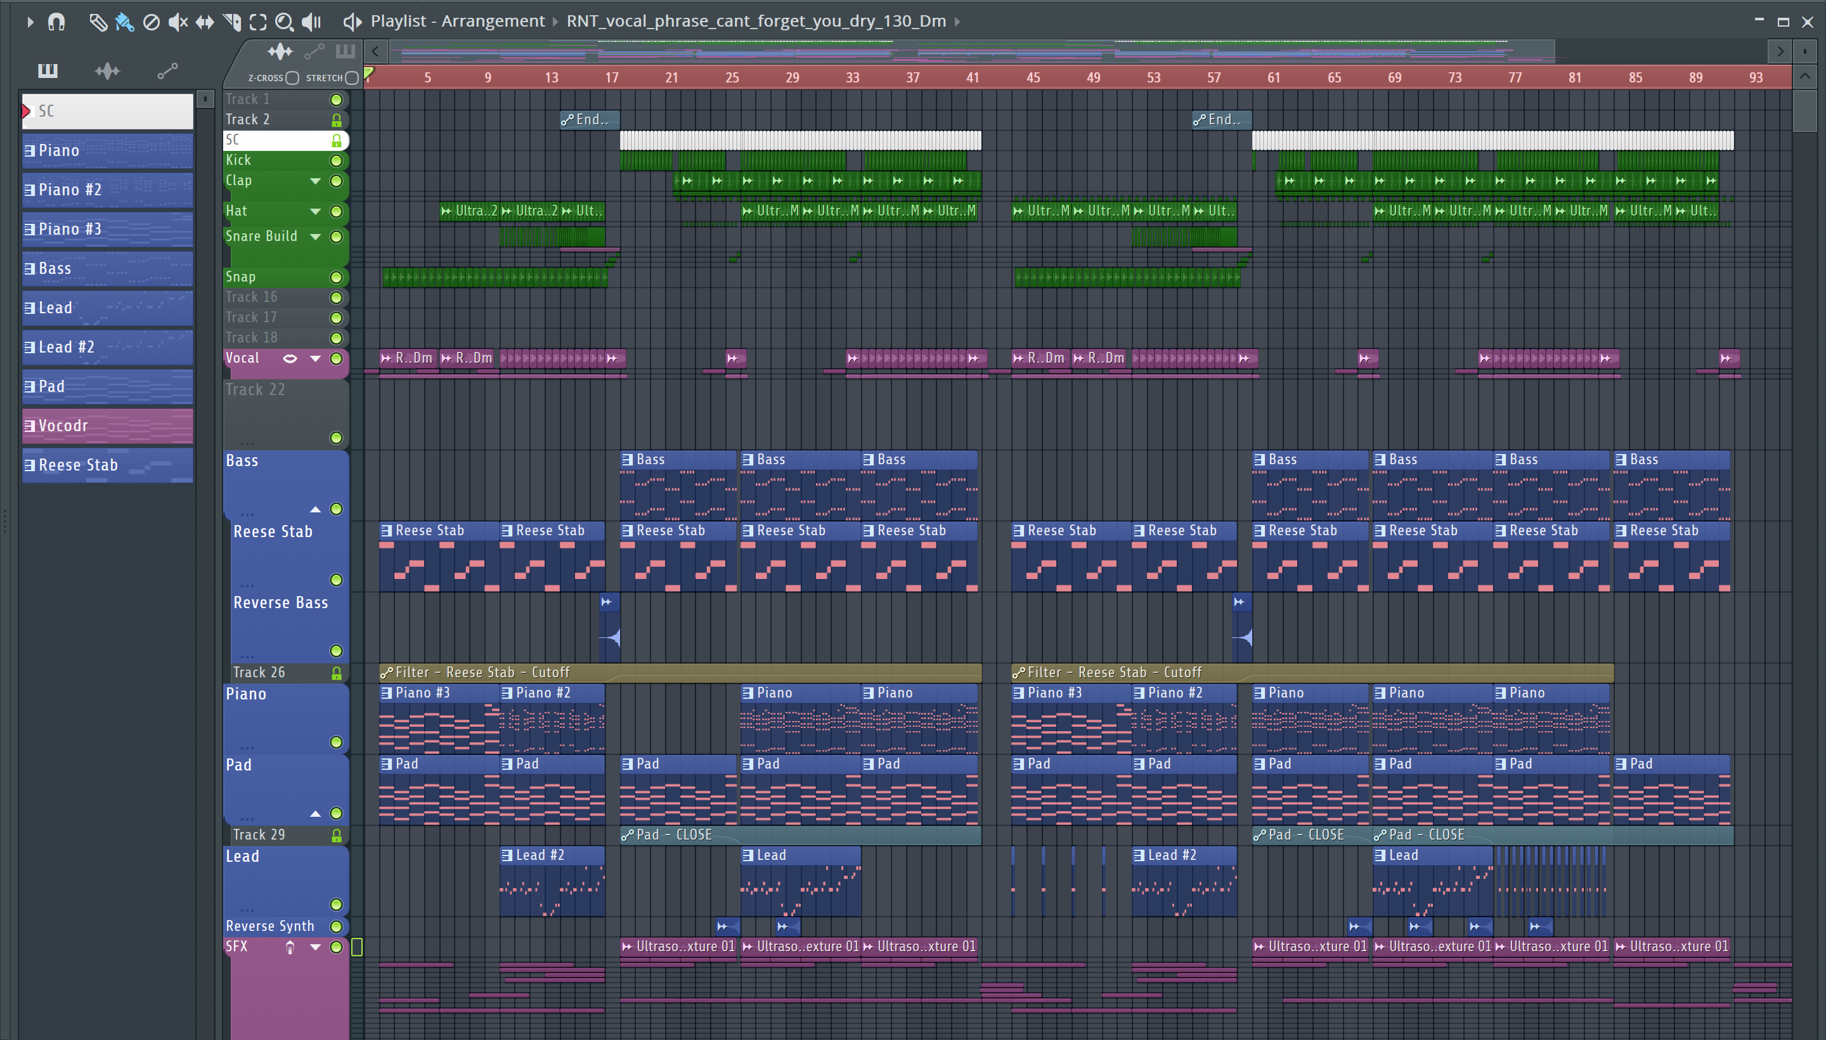The width and height of the screenshot is (1826, 1040).
Task: Collapse the Bass track group arrow
Action: click(315, 509)
